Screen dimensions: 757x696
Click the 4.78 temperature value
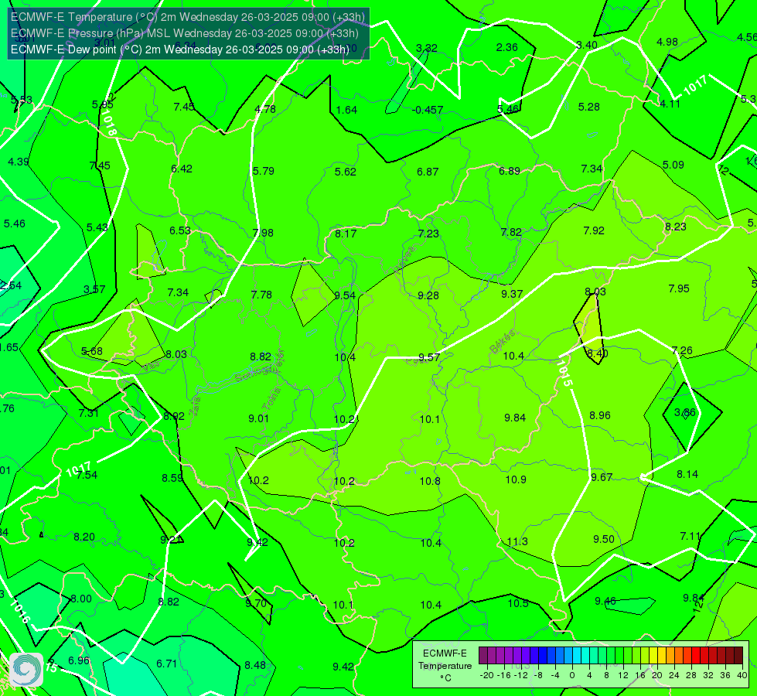[265, 109]
